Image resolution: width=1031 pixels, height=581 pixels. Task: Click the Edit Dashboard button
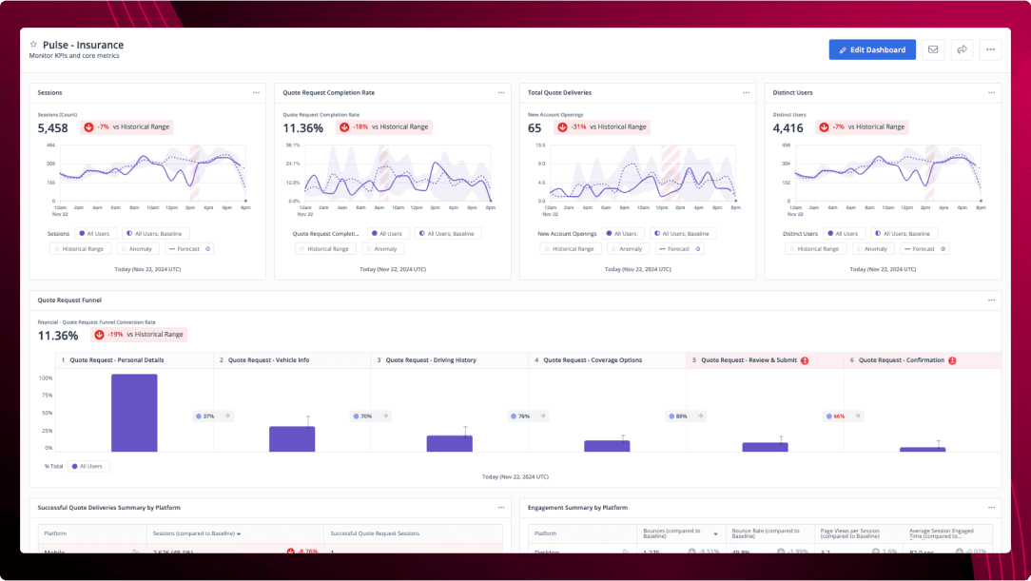pyautogui.click(x=871, y=48)
